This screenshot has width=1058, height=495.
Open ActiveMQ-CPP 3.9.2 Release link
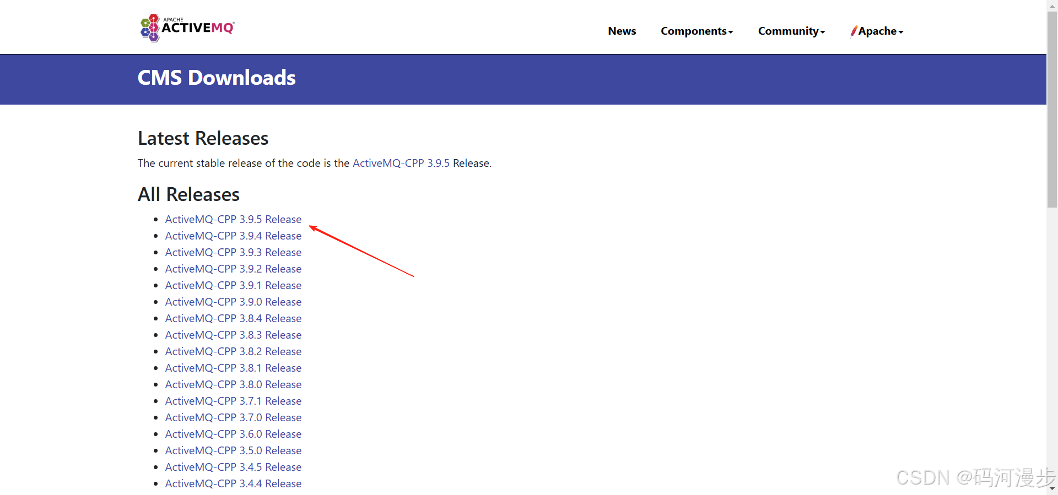pyautogui.click(x=233, y=269)
